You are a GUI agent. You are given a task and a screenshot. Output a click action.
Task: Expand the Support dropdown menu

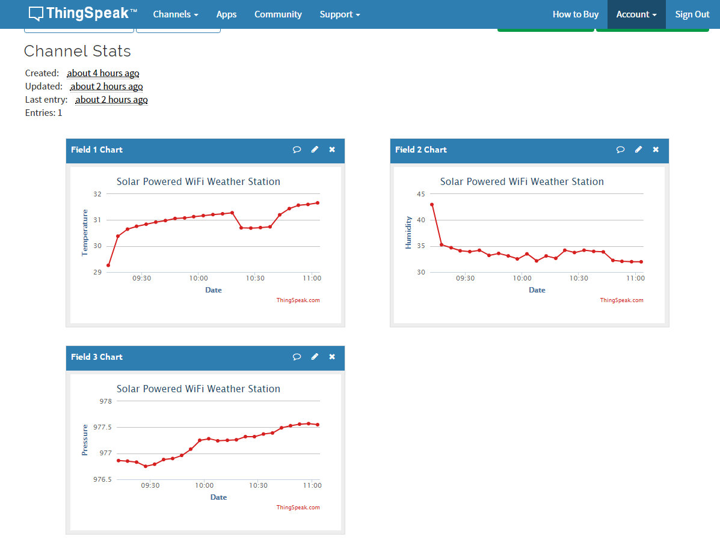click(x=340, y=14)
